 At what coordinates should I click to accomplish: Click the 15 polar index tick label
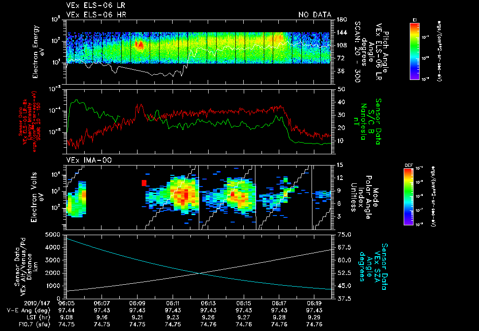(340, 165)
